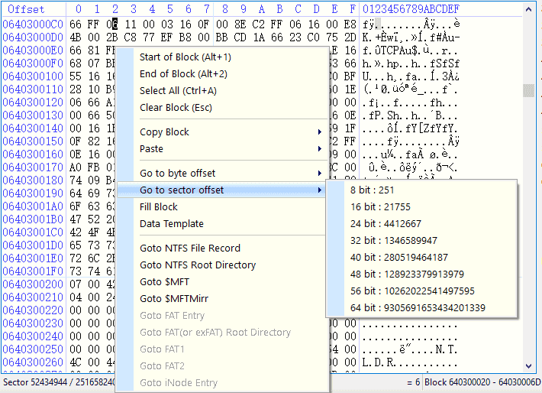The width and height of the screenshot is (542, 393).
Task: Click hex byte at offset 06403000C0
Action: pos(76,24)
